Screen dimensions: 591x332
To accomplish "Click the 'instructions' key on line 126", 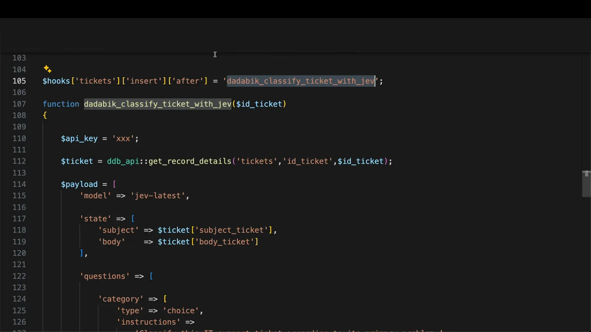I will click(x=148, y=322).
